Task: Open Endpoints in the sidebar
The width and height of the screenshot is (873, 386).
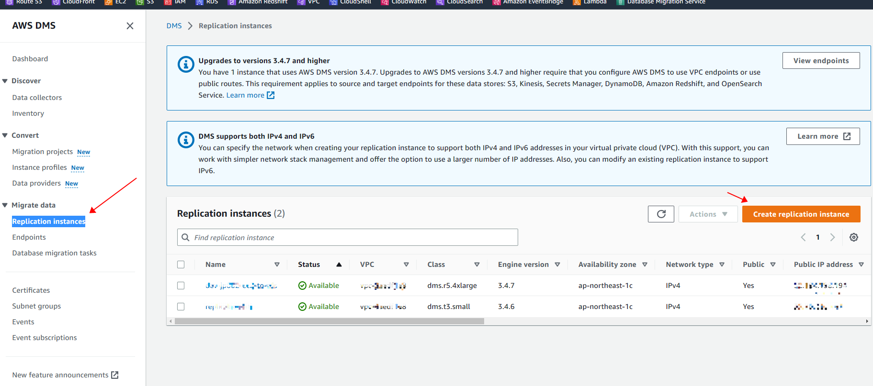Action: [29, 237]
